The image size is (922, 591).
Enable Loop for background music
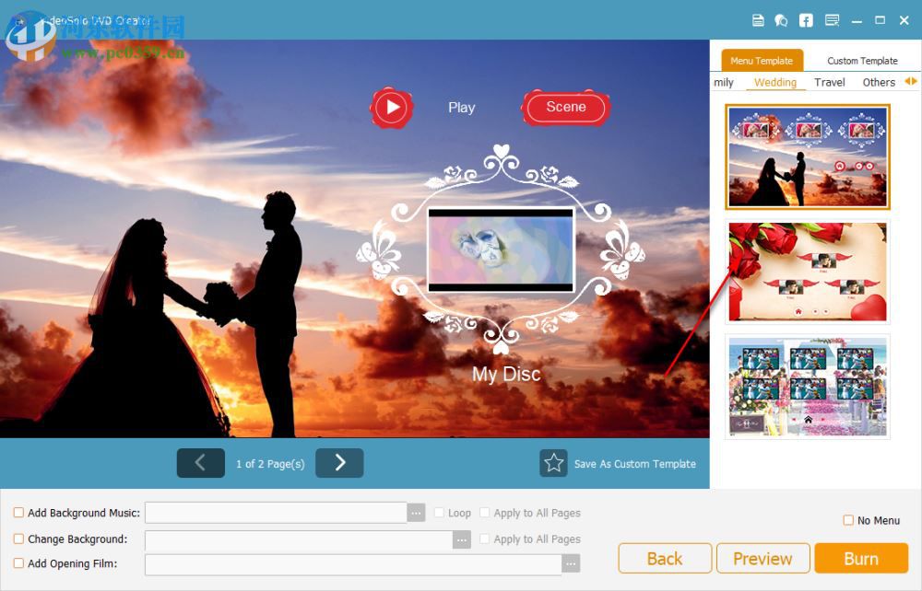439,513
